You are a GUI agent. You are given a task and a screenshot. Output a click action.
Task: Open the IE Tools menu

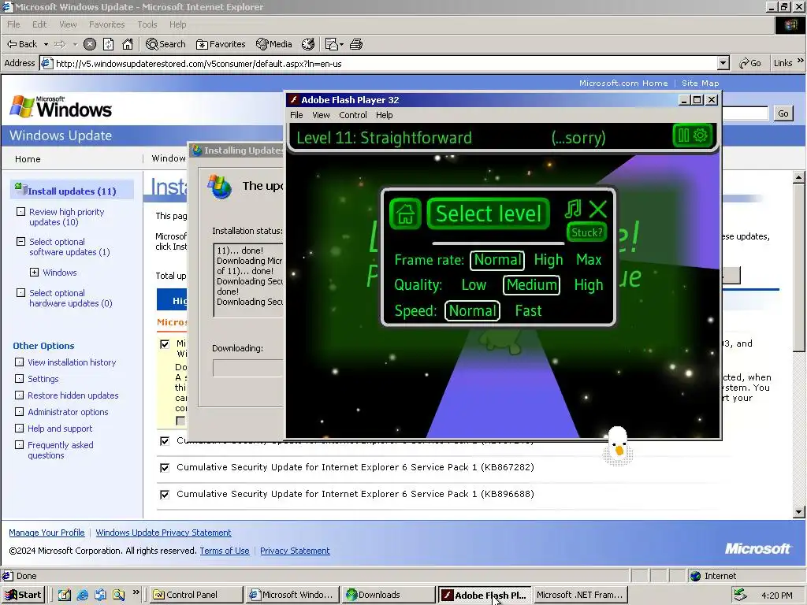pyautogui.click(x=147, y=24)
